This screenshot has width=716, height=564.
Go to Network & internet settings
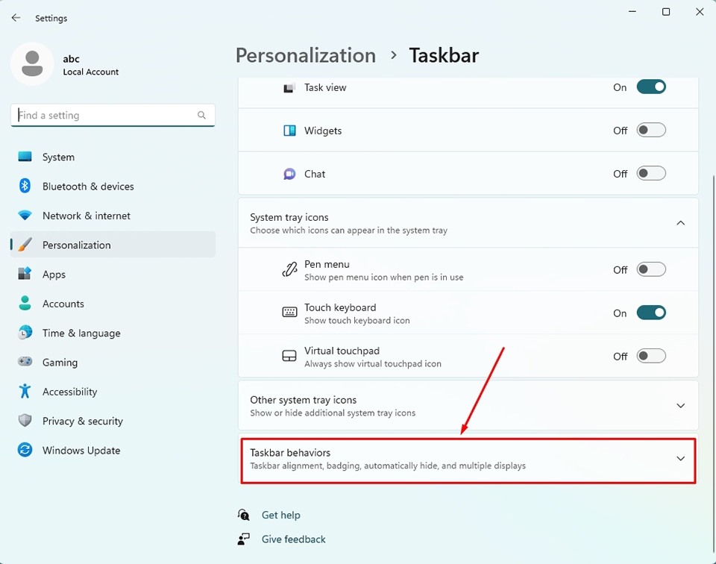[x=113, y=215]
